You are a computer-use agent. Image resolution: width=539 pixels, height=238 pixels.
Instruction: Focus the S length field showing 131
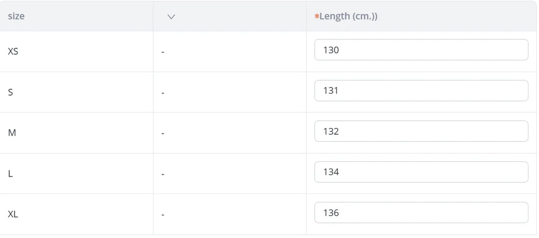(421, 90)
